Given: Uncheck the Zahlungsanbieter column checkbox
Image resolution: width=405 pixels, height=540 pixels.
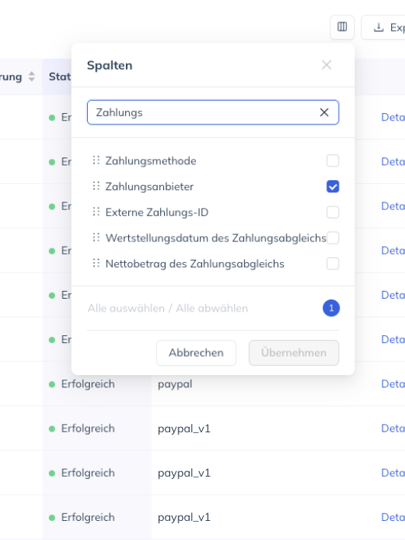Looking at the screenshot, I should [333, 186].
